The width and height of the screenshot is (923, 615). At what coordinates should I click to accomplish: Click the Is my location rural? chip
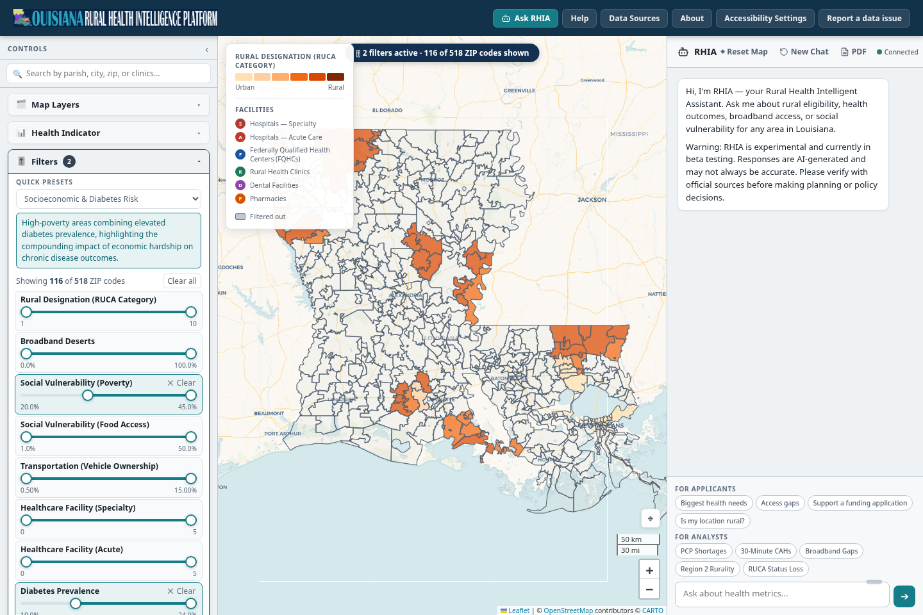coord(712,521)
